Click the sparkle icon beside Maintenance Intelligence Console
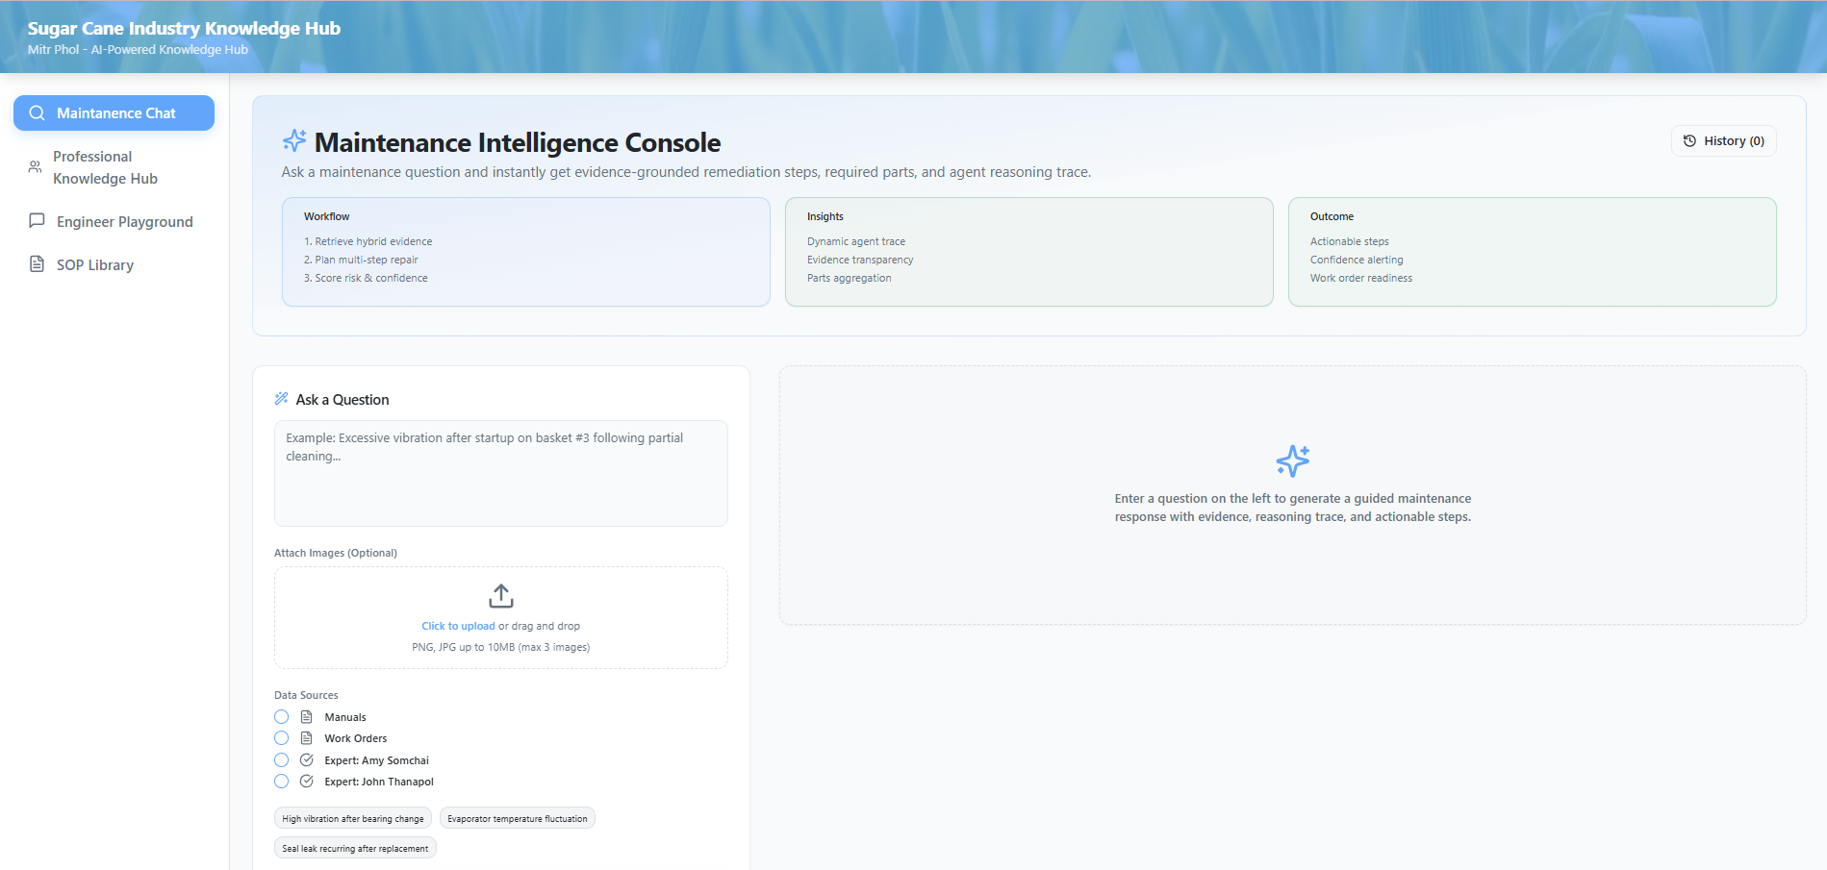Screen dimensions: 1827x870 point(294,141)
